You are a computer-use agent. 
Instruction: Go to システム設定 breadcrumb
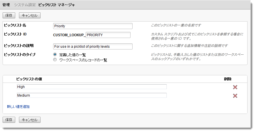(25, 5)
